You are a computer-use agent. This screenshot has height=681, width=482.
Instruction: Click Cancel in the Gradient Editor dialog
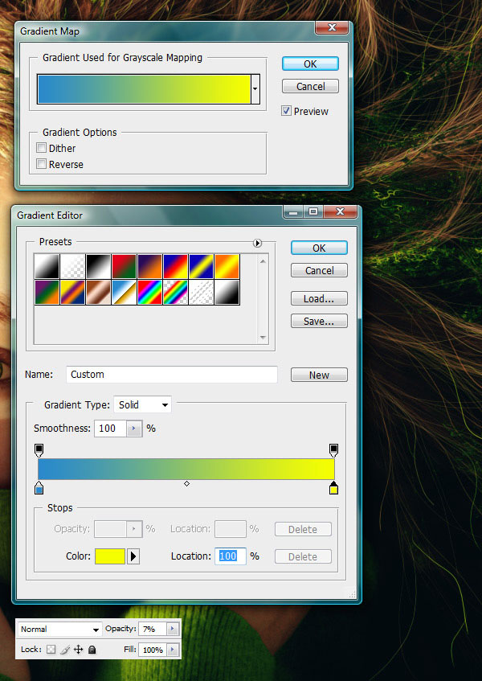[319, 271]
